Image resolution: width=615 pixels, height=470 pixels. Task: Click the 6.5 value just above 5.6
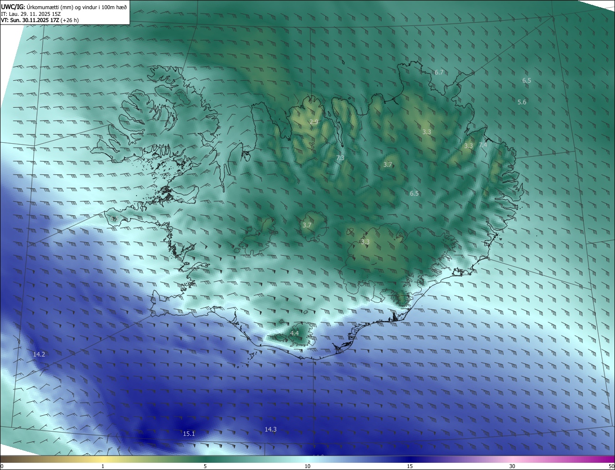pos(527,80)
